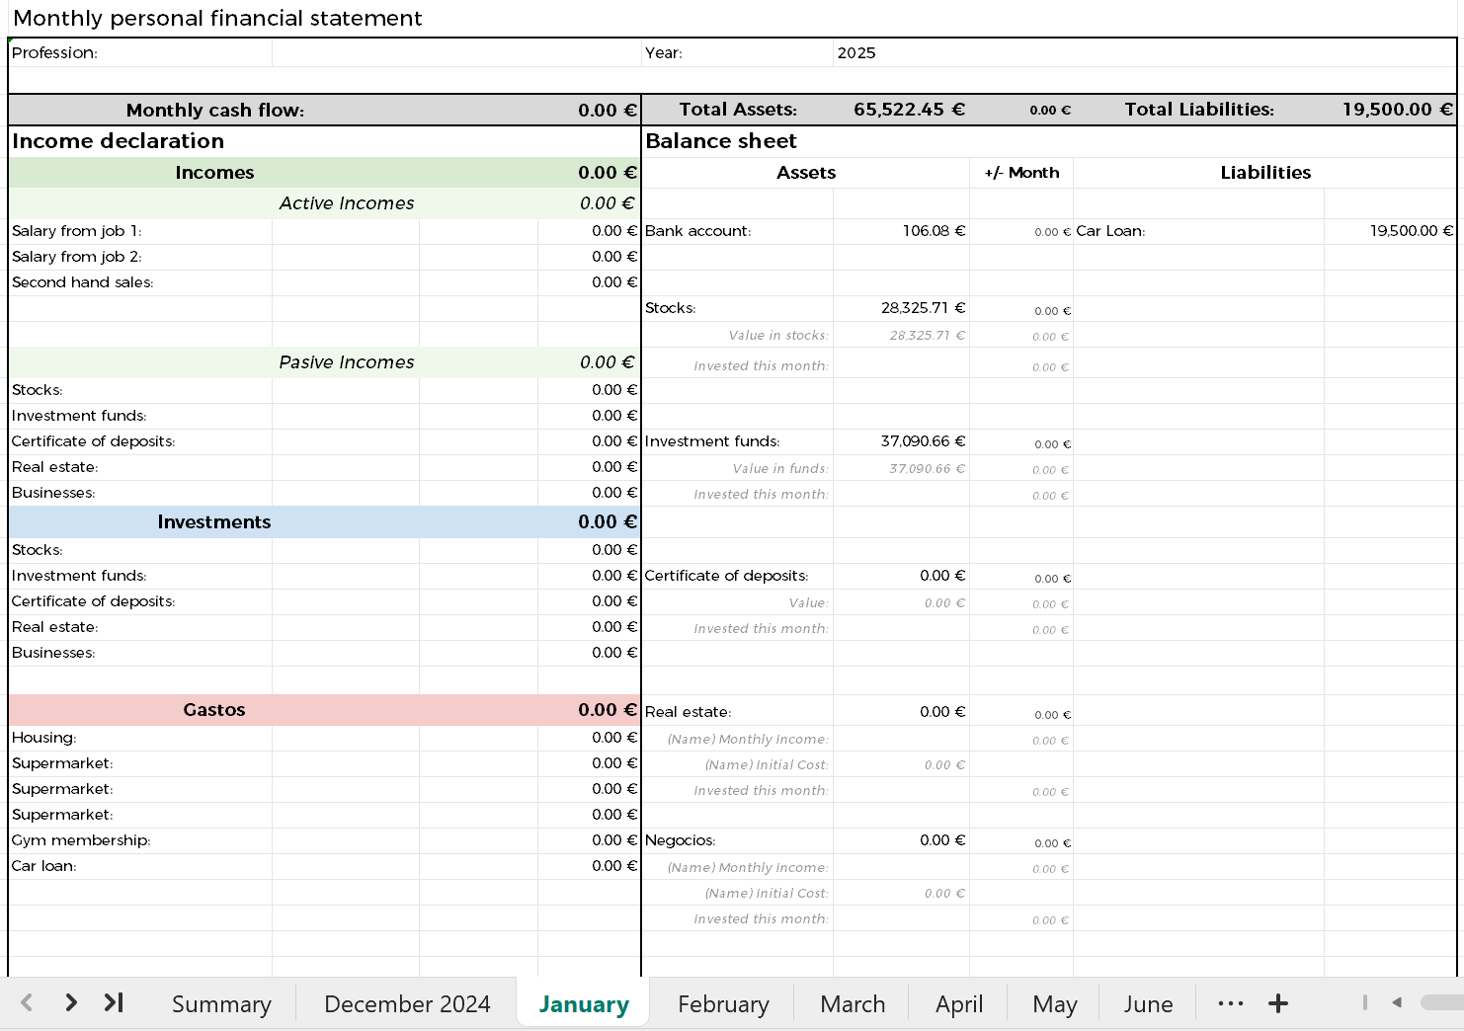Select the Profession input cell
Image resolution: width=1464 pixels, height=1031 pixels.
[x=456, y=53]
